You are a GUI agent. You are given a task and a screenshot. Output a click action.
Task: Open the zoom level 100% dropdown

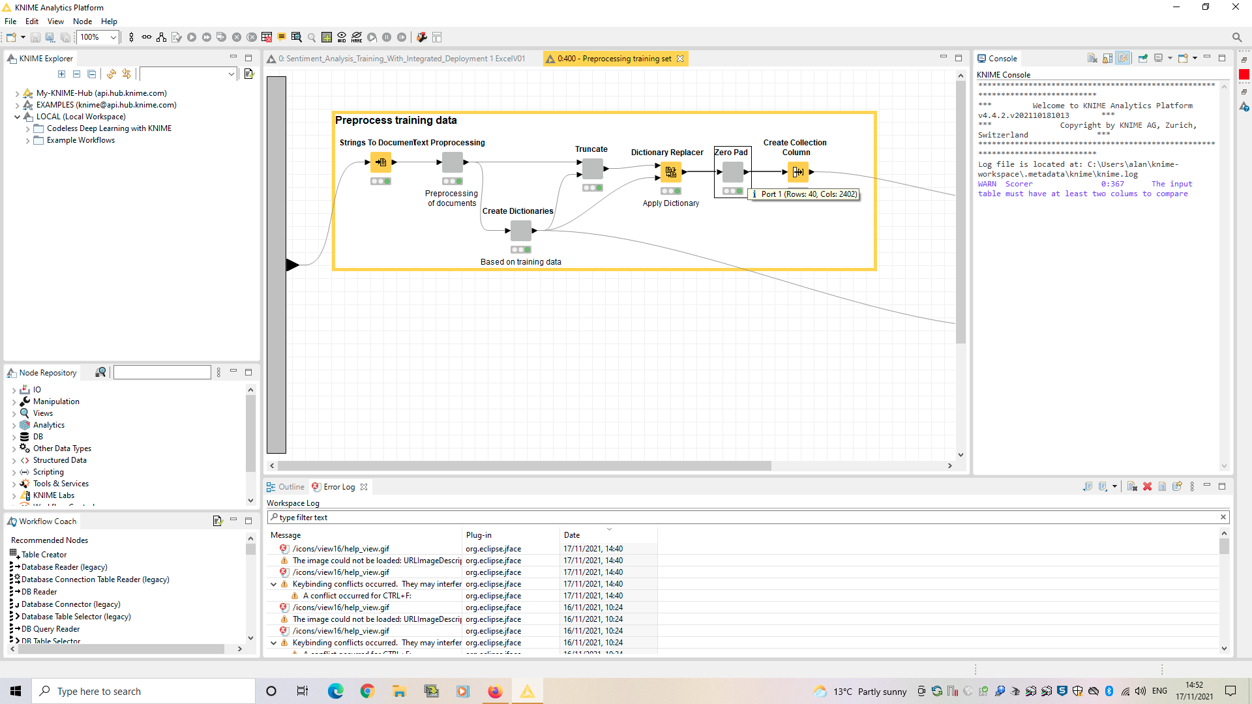click(113, 37)
